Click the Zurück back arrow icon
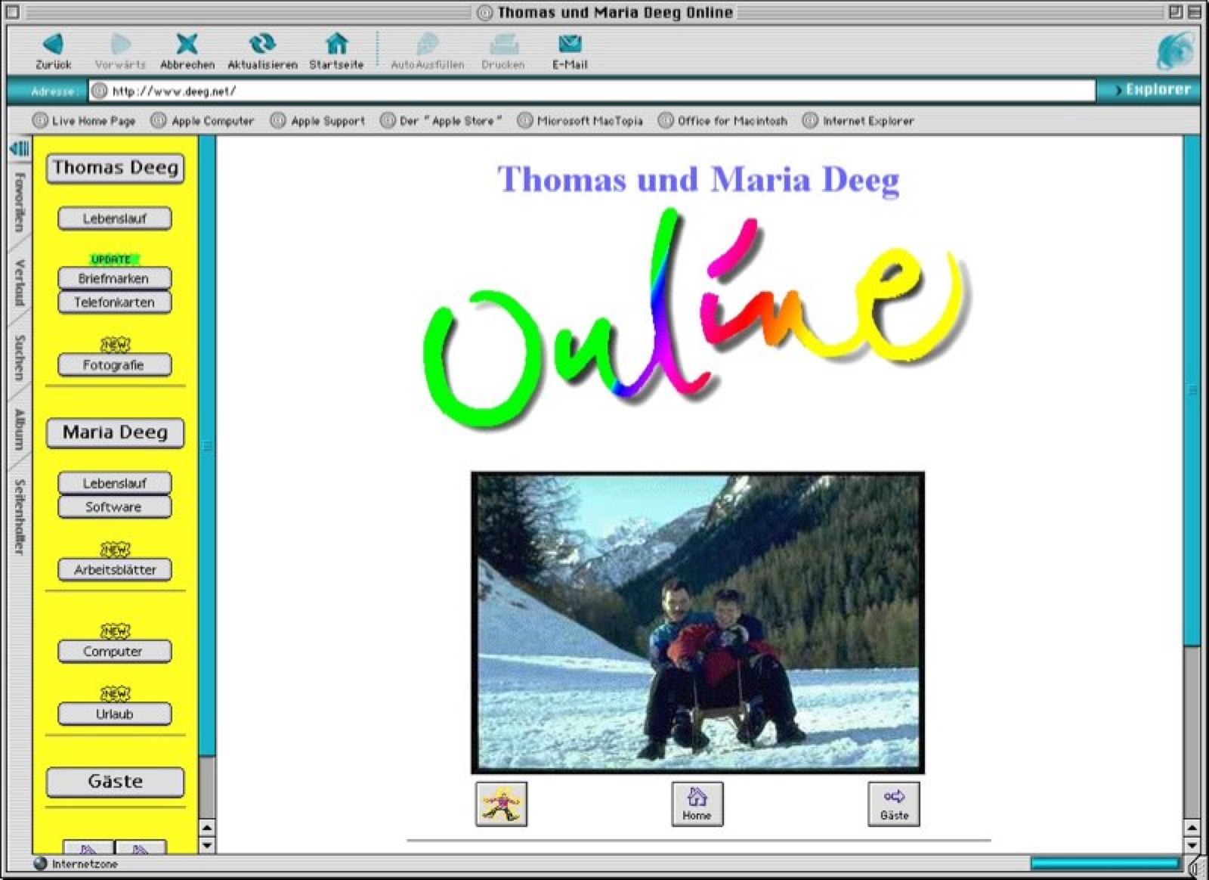The width and height of the screenshot is (1209, 880). coord(53,45)
